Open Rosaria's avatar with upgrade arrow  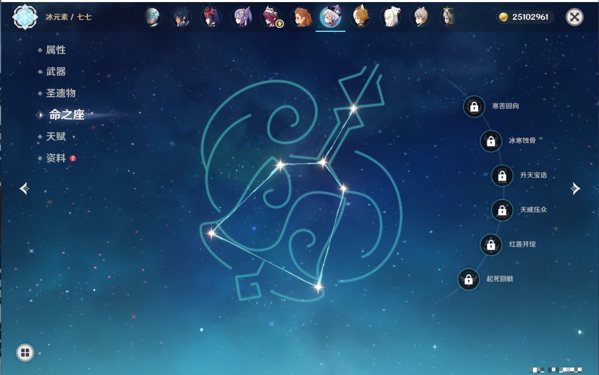pyautogui.click(x=271, y=17)
